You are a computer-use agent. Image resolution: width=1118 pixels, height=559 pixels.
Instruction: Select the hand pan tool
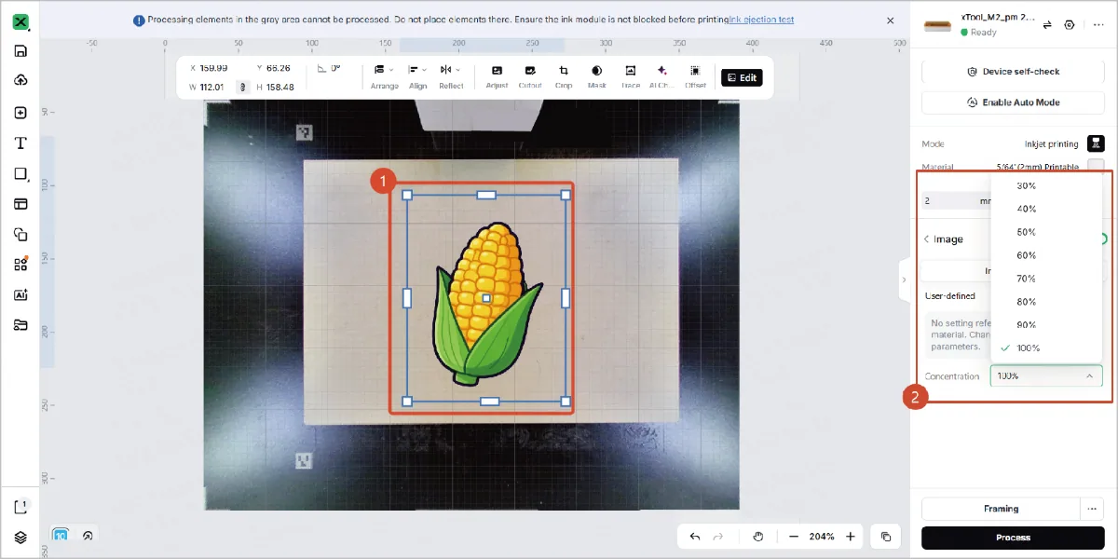point(758,537)
